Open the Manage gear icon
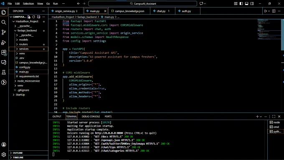The height and width of the screenshot is (160, 284). click(x=4, y=155)
